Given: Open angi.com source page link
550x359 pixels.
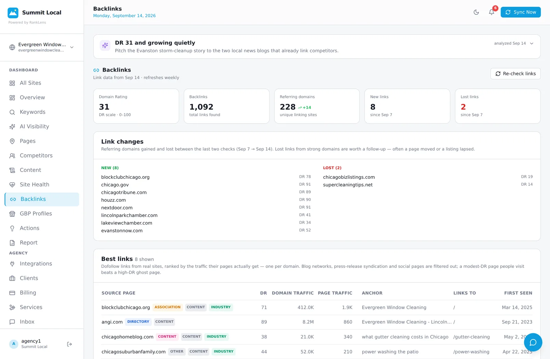Looking at the screenshot, I should [x=112, y=322].
